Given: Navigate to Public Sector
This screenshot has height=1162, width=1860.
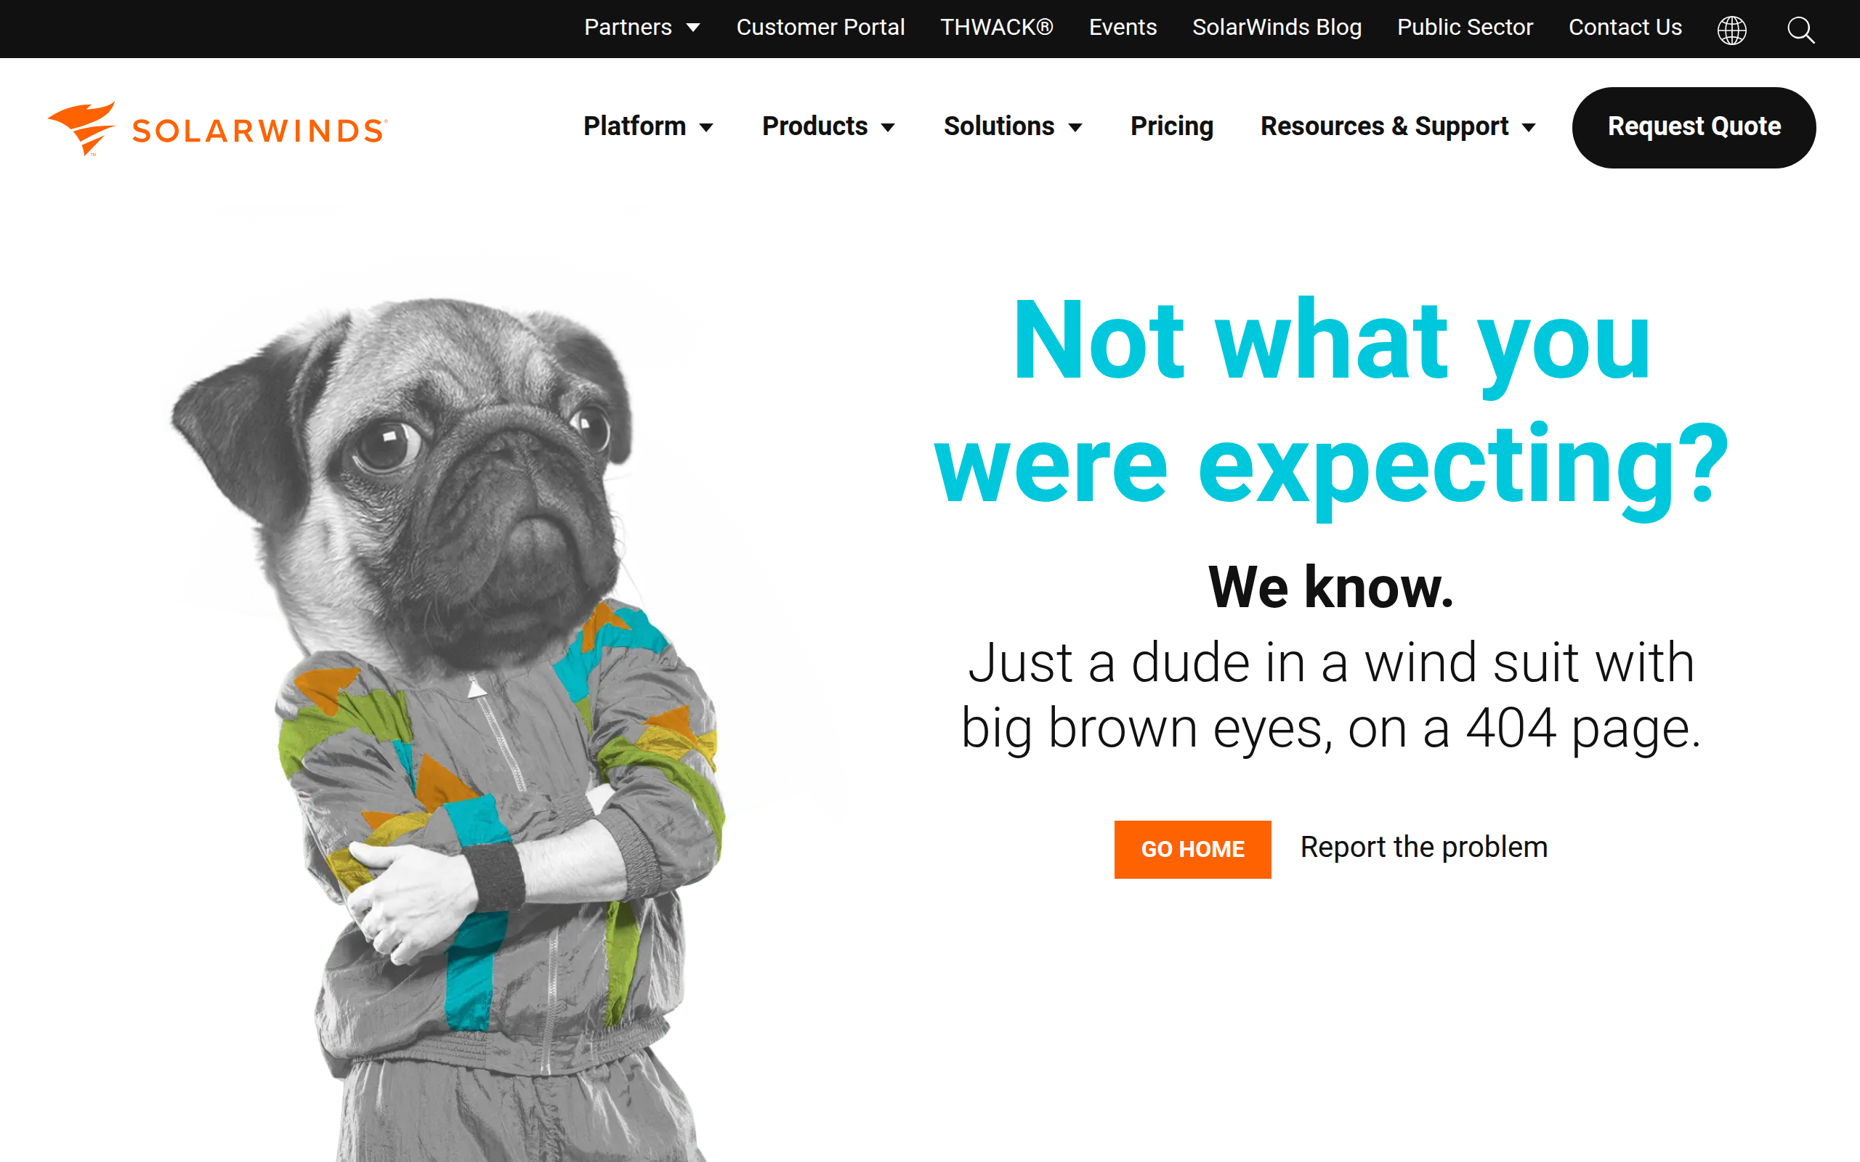Looking at the screenshot, I should [1464, 28].
